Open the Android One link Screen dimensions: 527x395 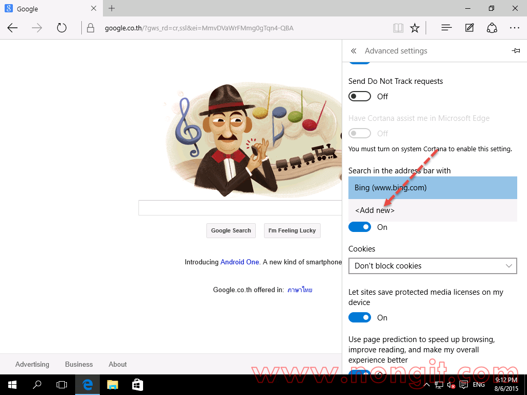(x=239, y=262)
